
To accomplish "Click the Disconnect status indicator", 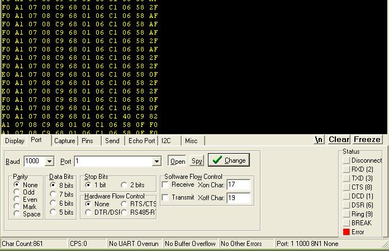I will pyautogui.click(x=347, y=160).
